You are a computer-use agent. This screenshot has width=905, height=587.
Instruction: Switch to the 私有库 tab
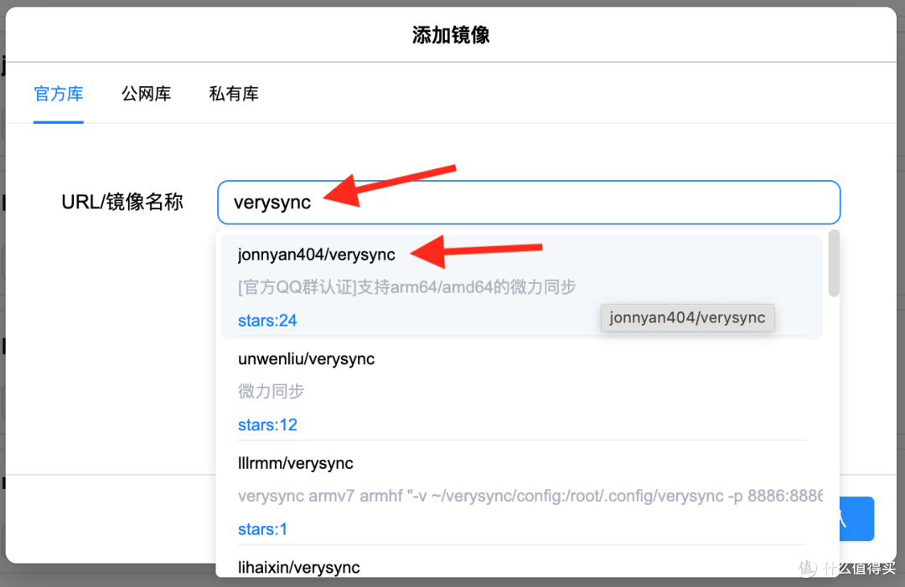pyautogui.click(x=234, y=94)
